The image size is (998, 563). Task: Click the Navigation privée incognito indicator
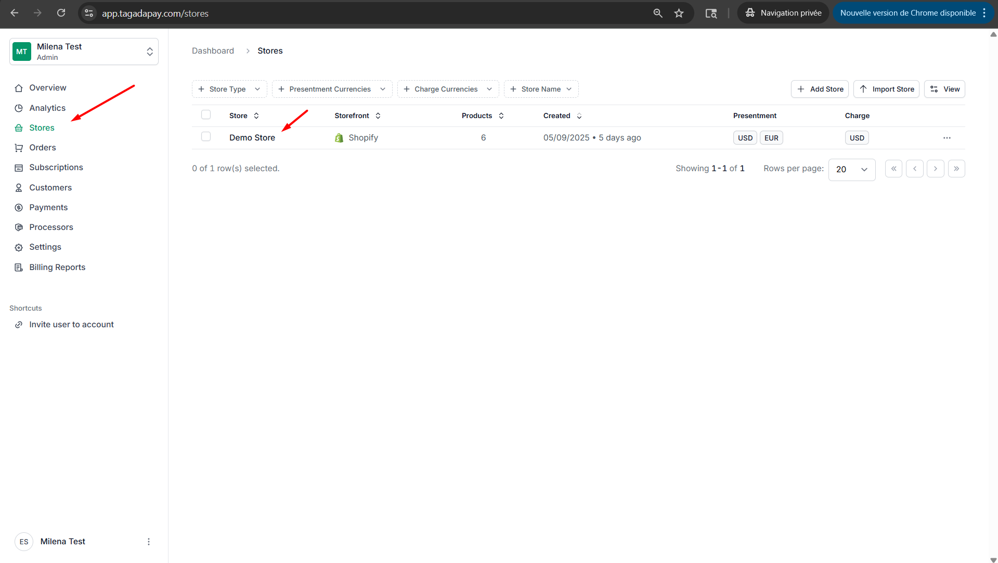(x=783, y=13)
